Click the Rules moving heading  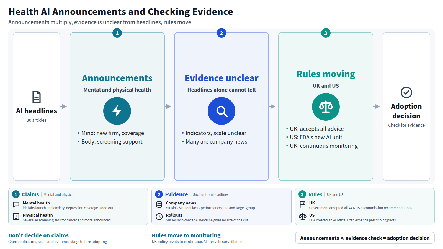coord(326,74)
